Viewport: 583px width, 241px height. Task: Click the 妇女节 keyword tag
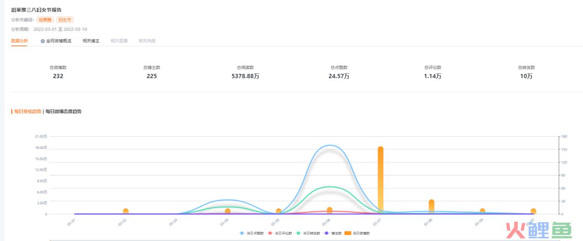pyautogui.click(x=65, y=20)
